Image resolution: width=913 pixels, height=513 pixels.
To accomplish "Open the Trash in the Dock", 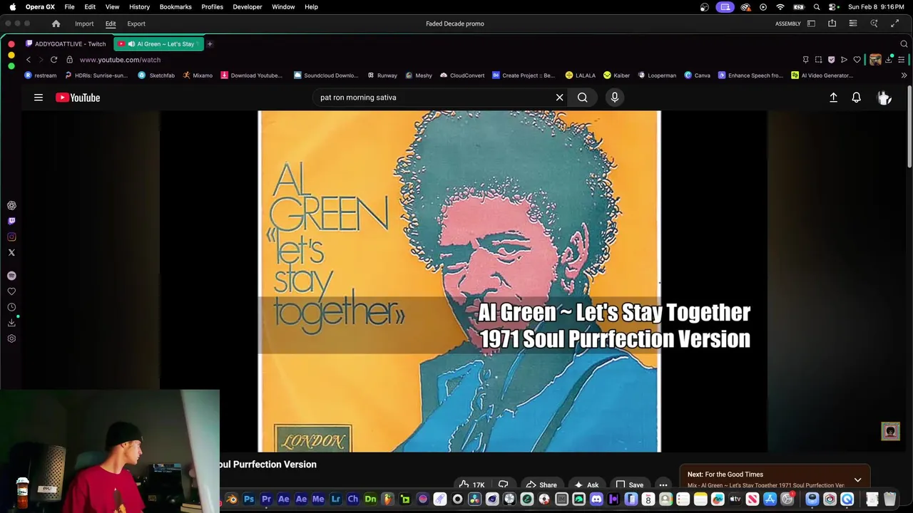I will point(889,499).
